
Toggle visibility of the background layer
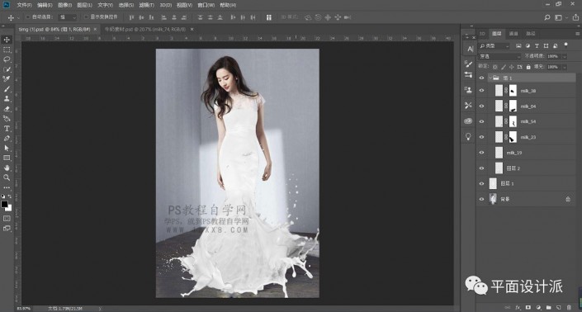click(482, 199)
